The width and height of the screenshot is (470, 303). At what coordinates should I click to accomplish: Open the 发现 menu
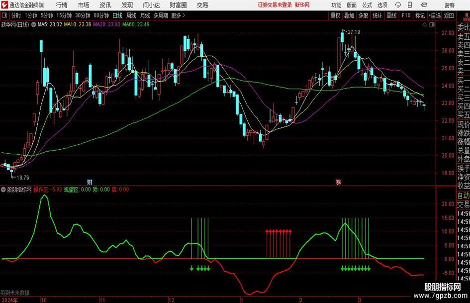(x=127, y=5)
